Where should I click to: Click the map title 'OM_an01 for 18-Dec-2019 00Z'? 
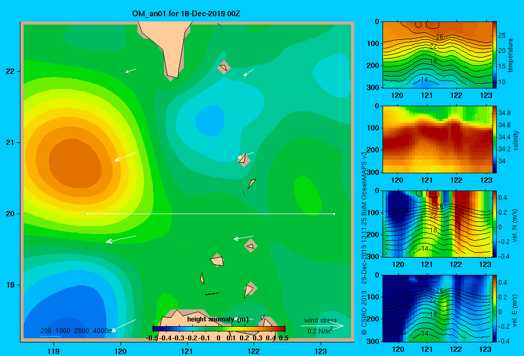tap(186, 14)
